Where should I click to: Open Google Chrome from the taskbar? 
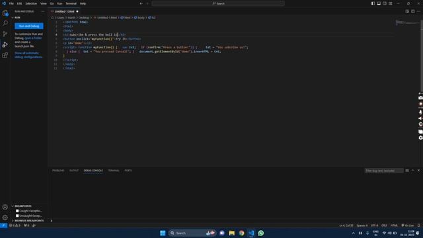241,233
